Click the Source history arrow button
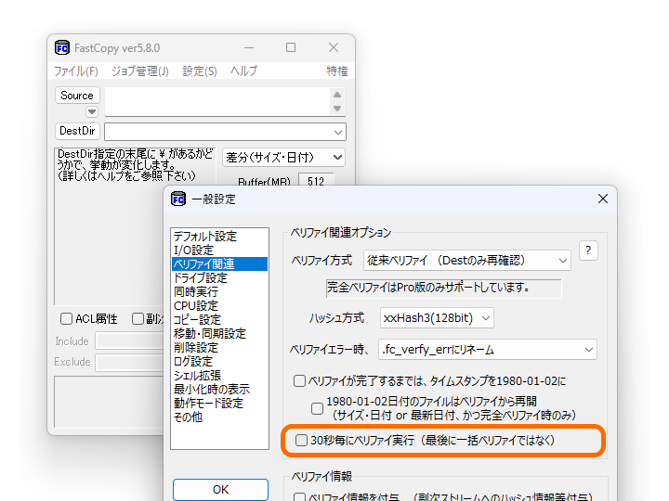Viewport: 669px width, 501px height. coord(92,112)
